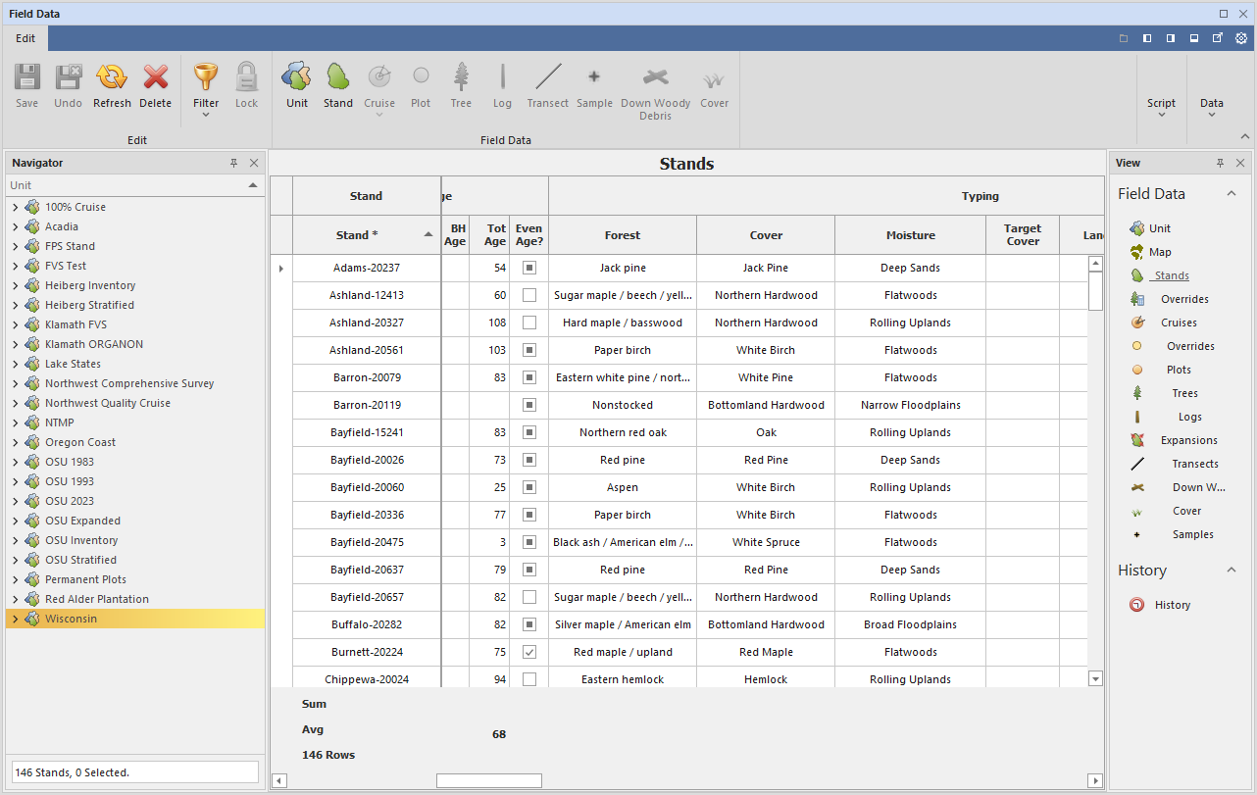Open the Script dropdown menu
The image size is (1257, 795).
pyautogui.click(x=1161, y=107)
